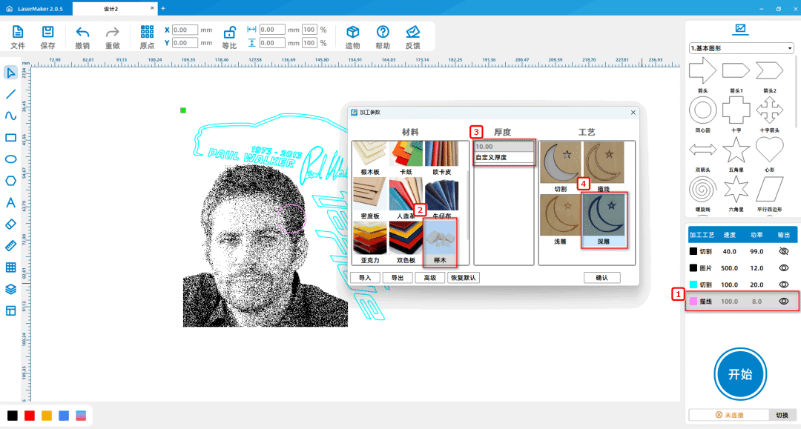
Task: Click the Help (帮助) icon
Action: (383, 32)
